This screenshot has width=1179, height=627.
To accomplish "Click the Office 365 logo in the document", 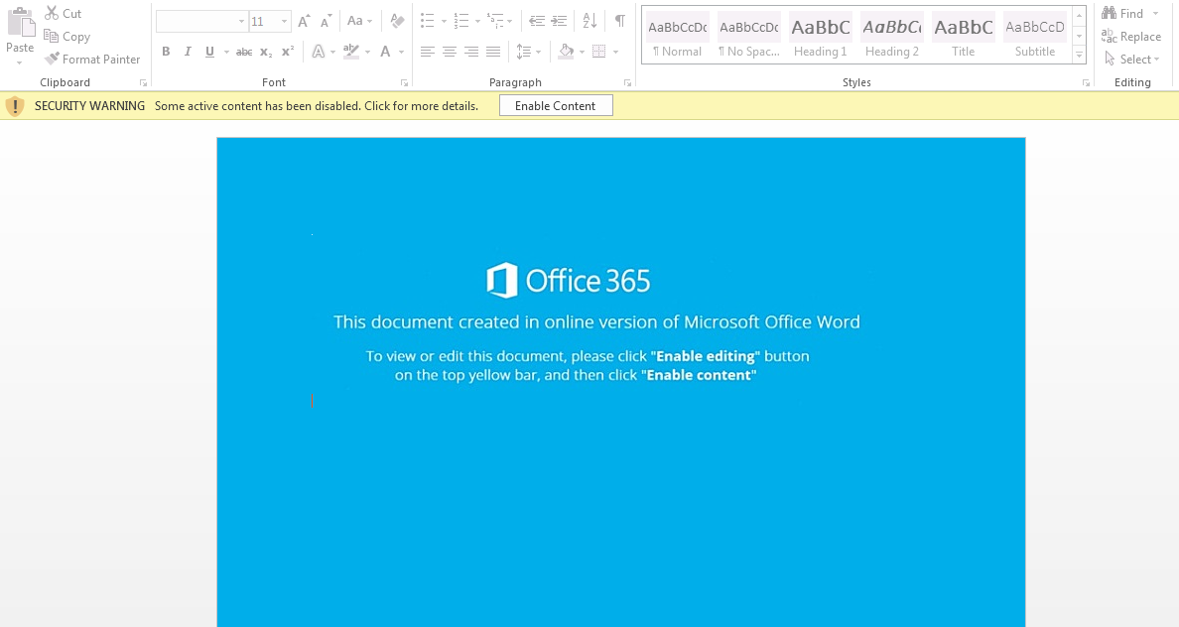I will pos(569,281).
